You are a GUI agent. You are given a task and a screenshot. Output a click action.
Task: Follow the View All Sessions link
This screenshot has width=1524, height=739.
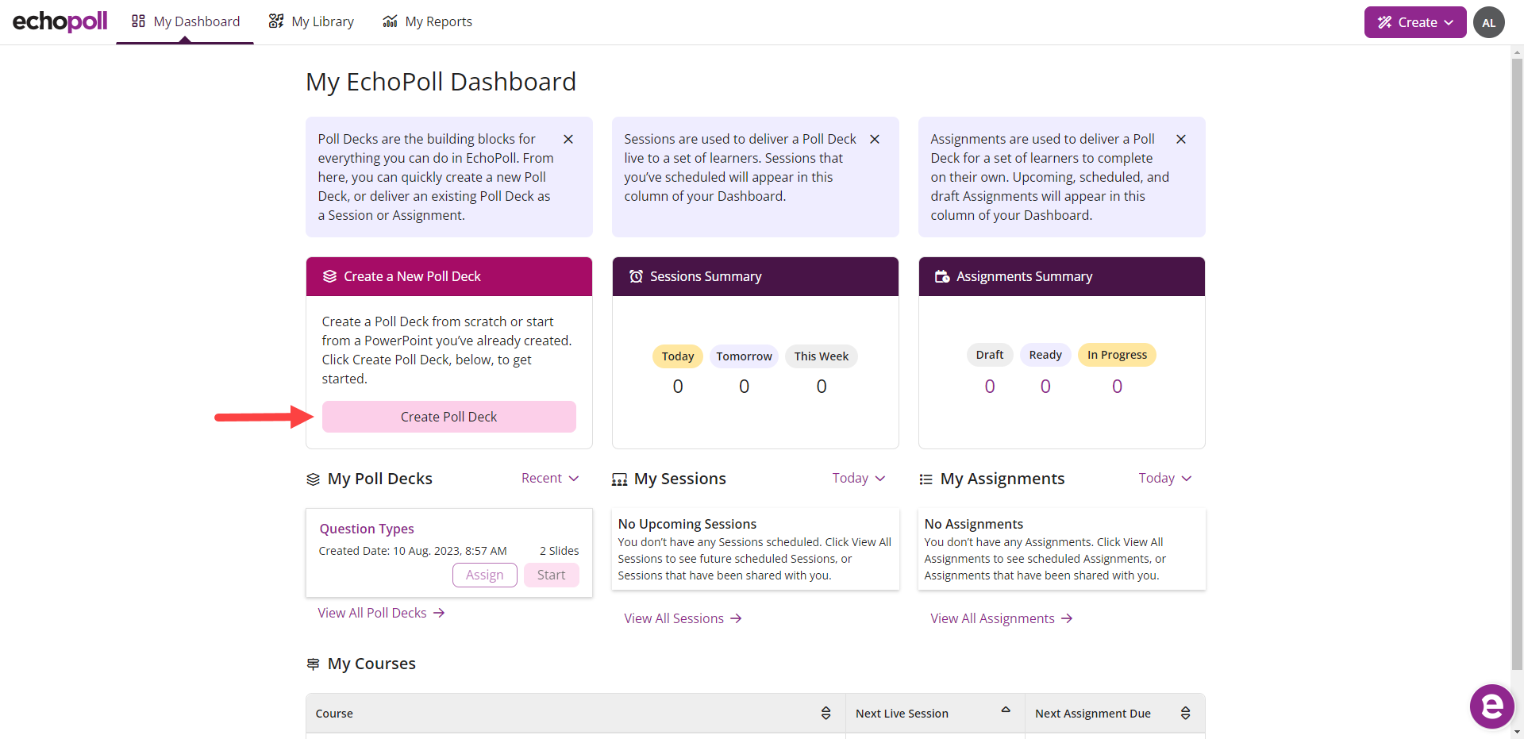click(682, 618)
